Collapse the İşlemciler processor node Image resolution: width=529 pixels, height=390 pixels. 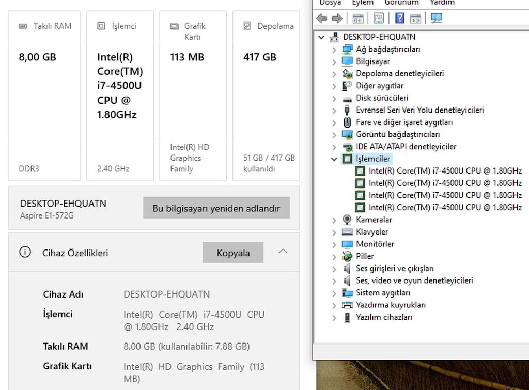click(x=334, y=159)
